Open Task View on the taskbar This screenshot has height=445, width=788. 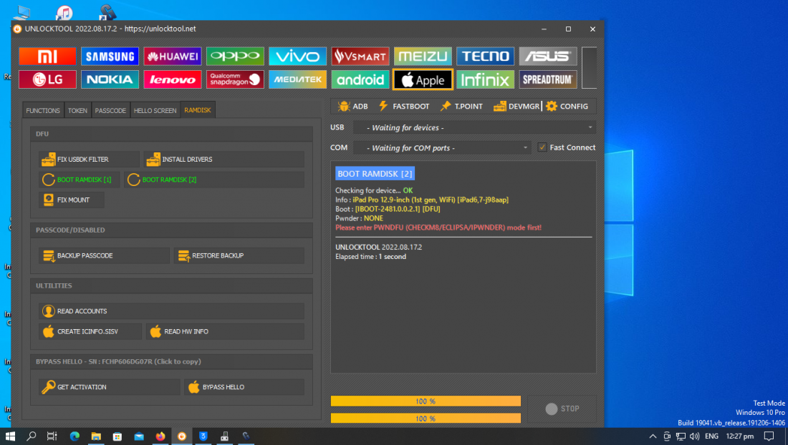[x=52, y=436]
